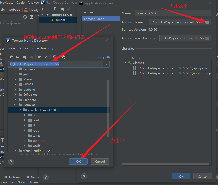Click the Refresh icon in file chooser toolbar
218x185 pixels.
click(55, 57)
